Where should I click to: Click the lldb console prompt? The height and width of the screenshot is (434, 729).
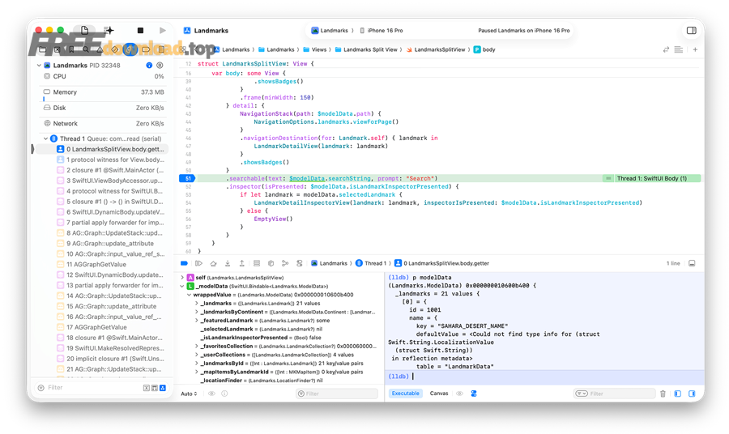[544, 377]
